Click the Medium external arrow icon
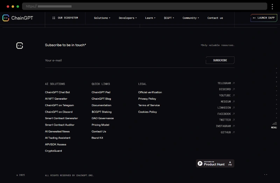 point(233,102)
